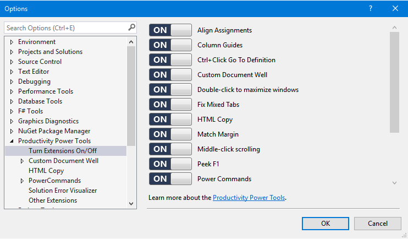Toggle the Match Margin switch
This screenshot has height=239, width=408.
pyautogui.click(x=170, y=134)
